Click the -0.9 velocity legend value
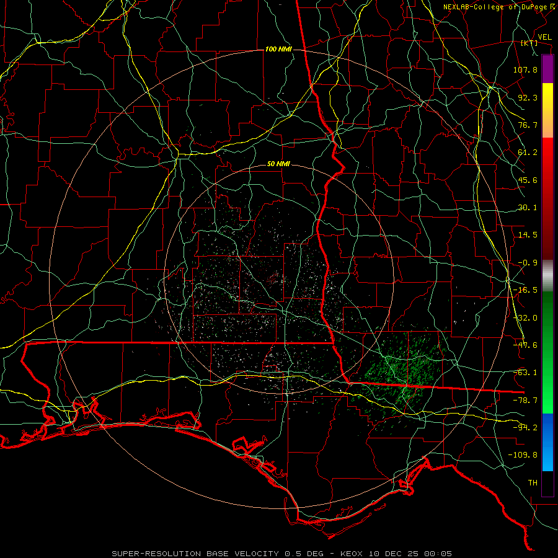The image size is (558, 558). coord(528,263)
